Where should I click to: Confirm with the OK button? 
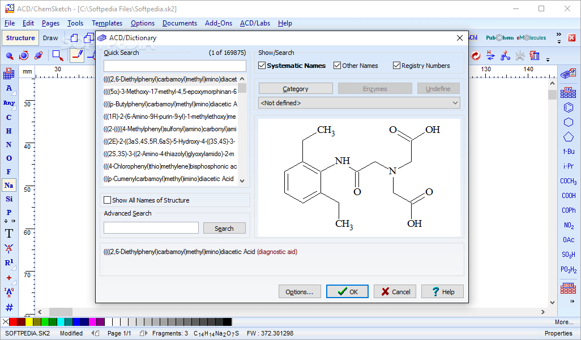(x=347, y=291)
